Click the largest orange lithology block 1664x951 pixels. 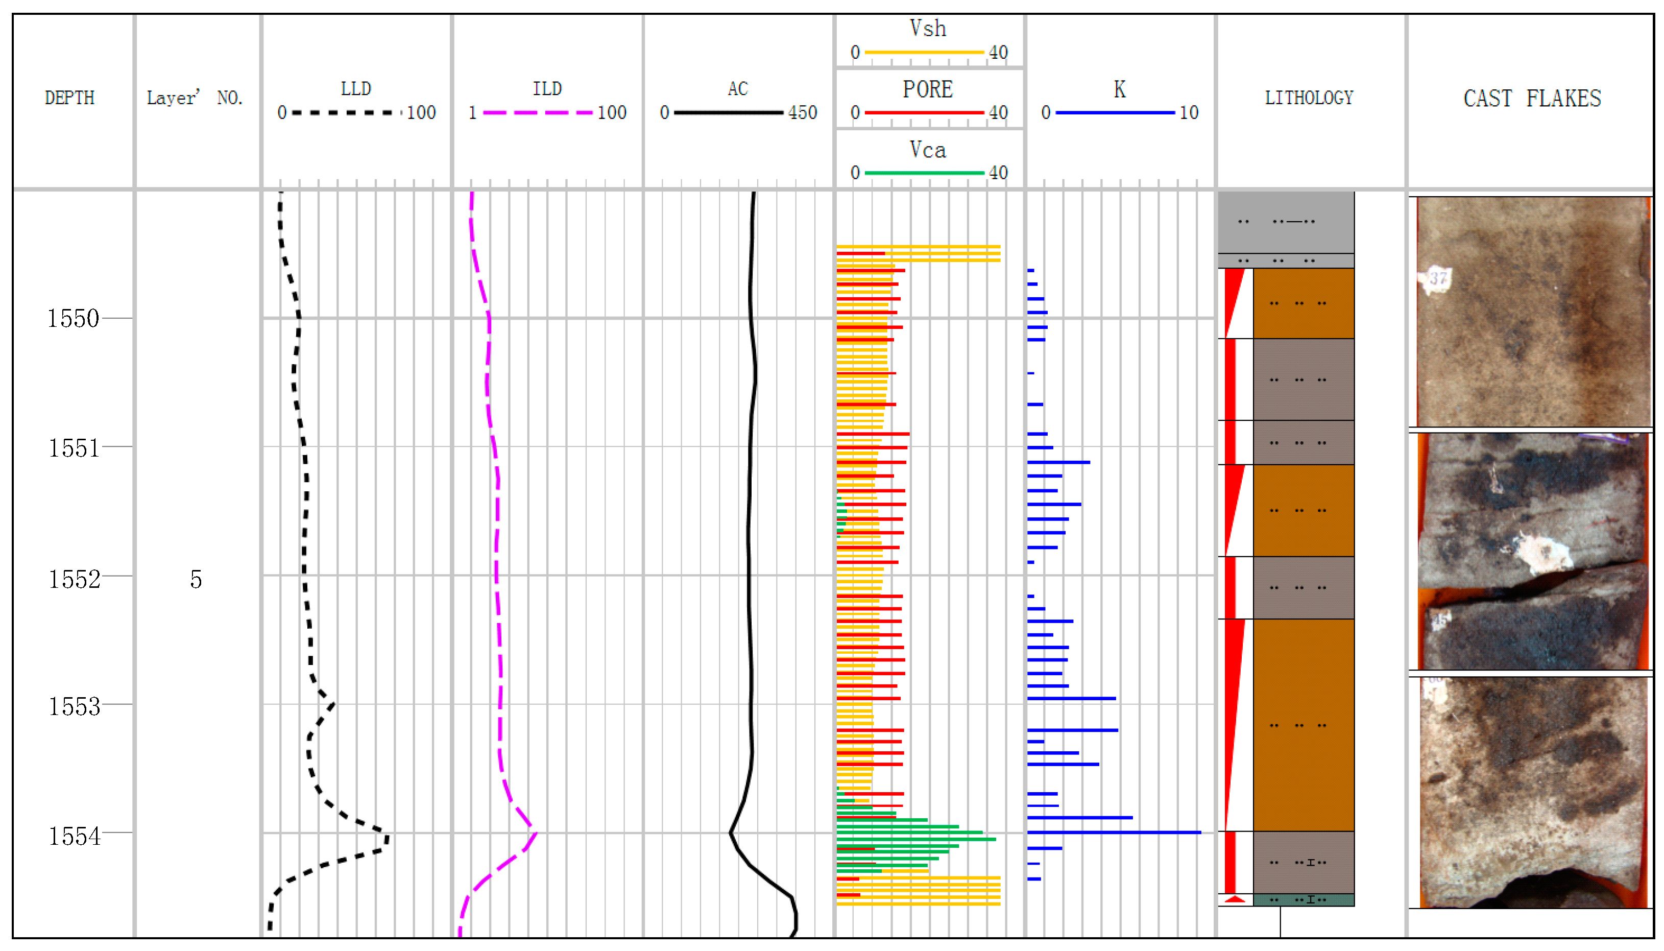tap(1303, 725)
